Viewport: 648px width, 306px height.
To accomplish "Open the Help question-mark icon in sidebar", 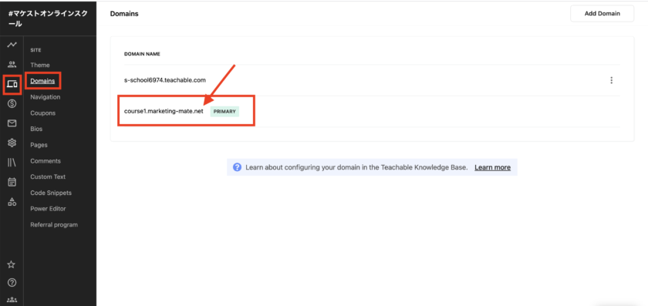I will tap(12, 282).
